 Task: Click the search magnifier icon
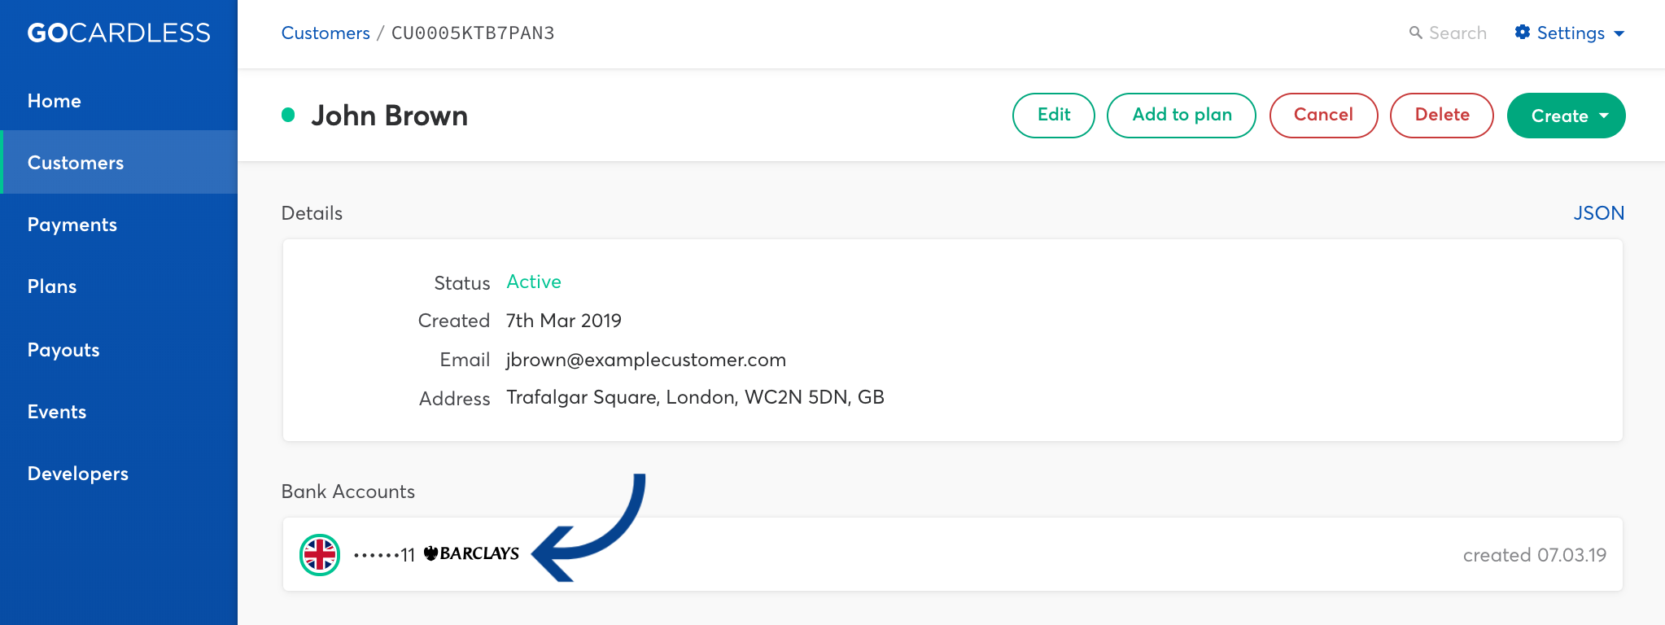(x=1416, y=33)
